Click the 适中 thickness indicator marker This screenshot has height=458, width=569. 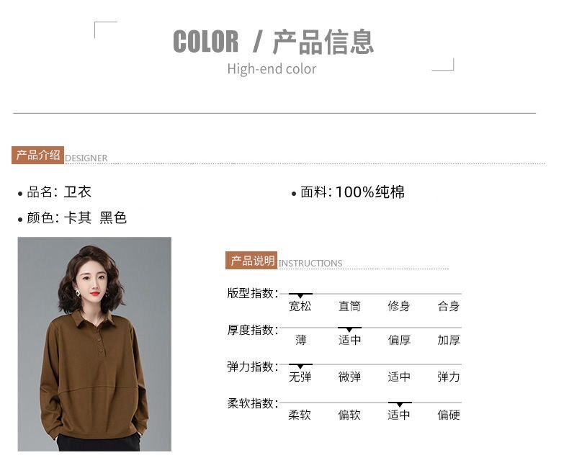pyautogui.click(x=349, y=329)
